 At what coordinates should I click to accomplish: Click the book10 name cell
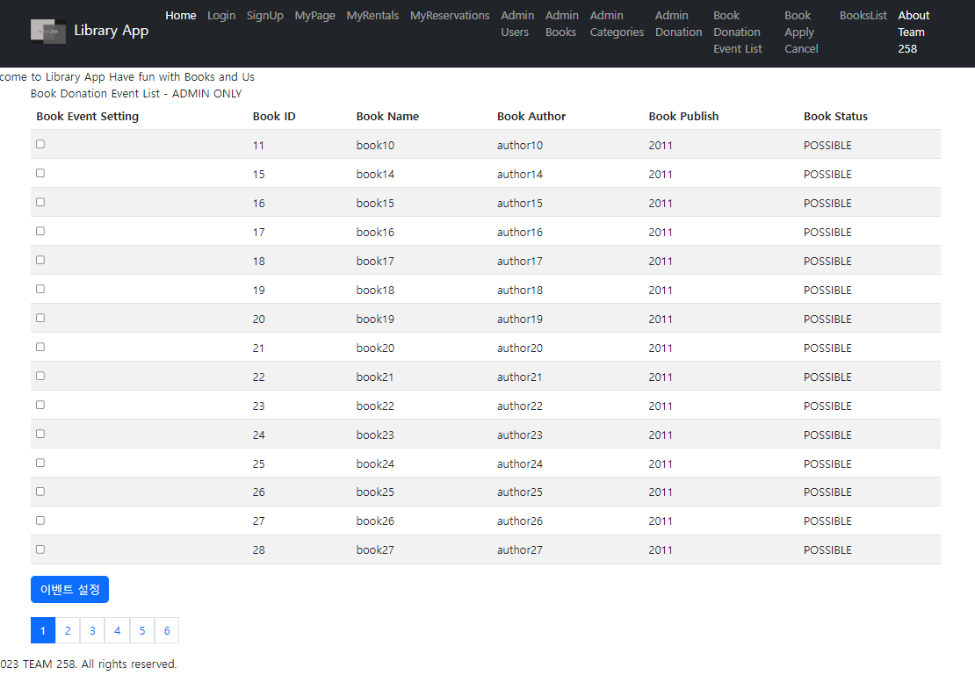pyautogui.click(x=375, y=146)
